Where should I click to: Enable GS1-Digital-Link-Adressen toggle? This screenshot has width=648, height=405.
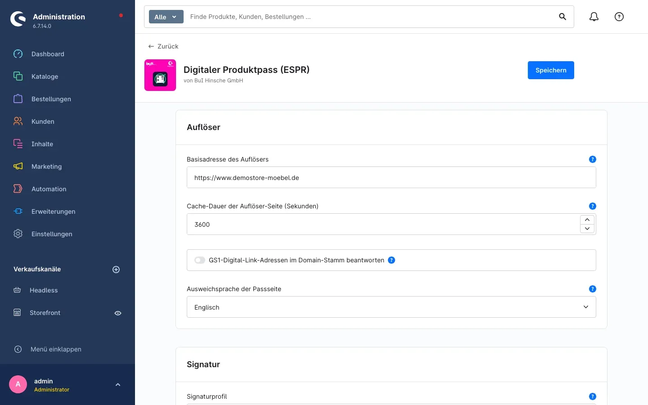pos(200,260)
